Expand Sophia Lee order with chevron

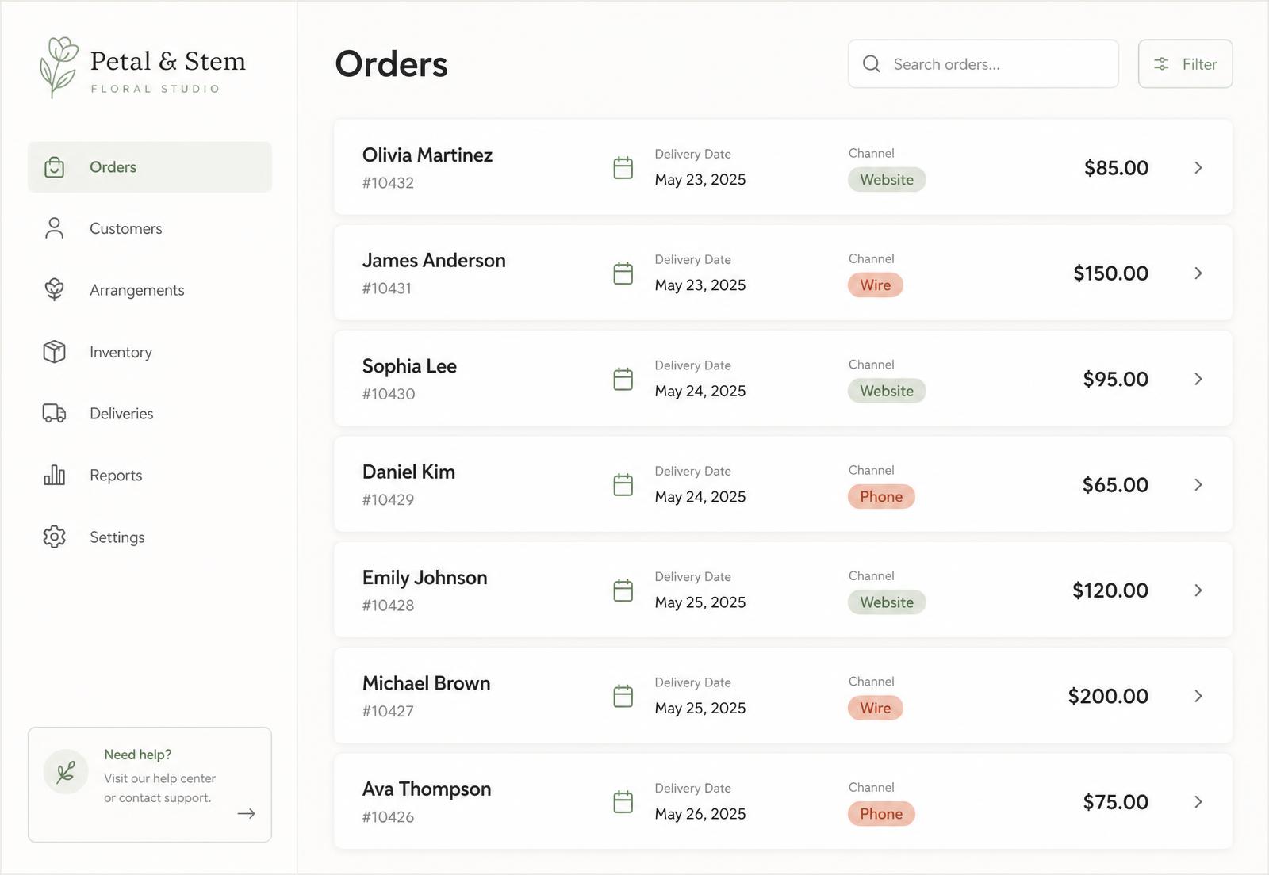1198,379
